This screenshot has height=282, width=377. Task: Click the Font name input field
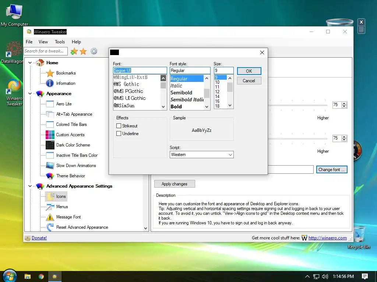coord(140,70)
